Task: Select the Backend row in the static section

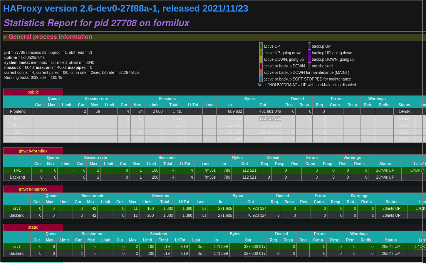Action: [x=17, y=253]
